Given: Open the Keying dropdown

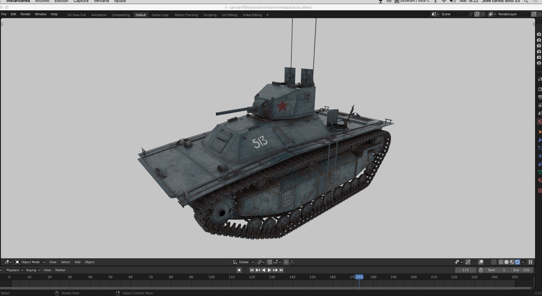Looking at the screenshot, I should pos(33,270).
